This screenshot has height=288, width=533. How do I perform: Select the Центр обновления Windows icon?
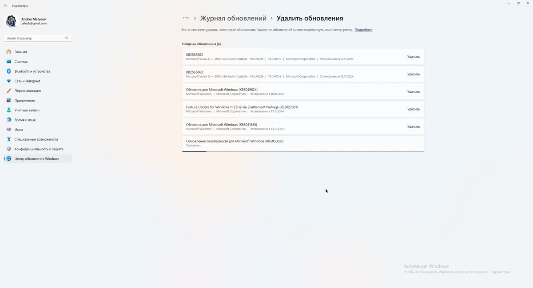pyautogui.click(x=9, y=158)
